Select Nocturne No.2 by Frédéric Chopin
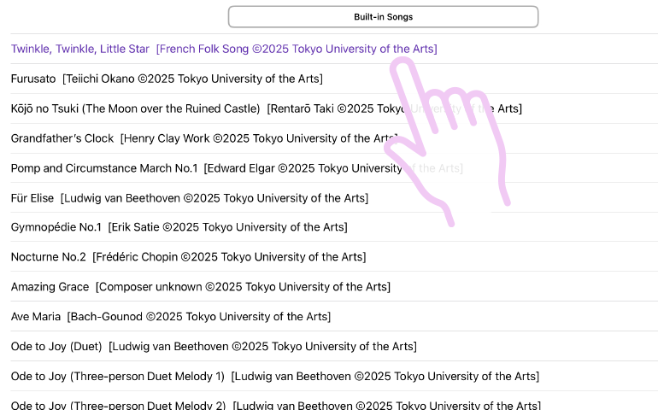The width and height of the screenshot is (658, 410). [334, 256]
